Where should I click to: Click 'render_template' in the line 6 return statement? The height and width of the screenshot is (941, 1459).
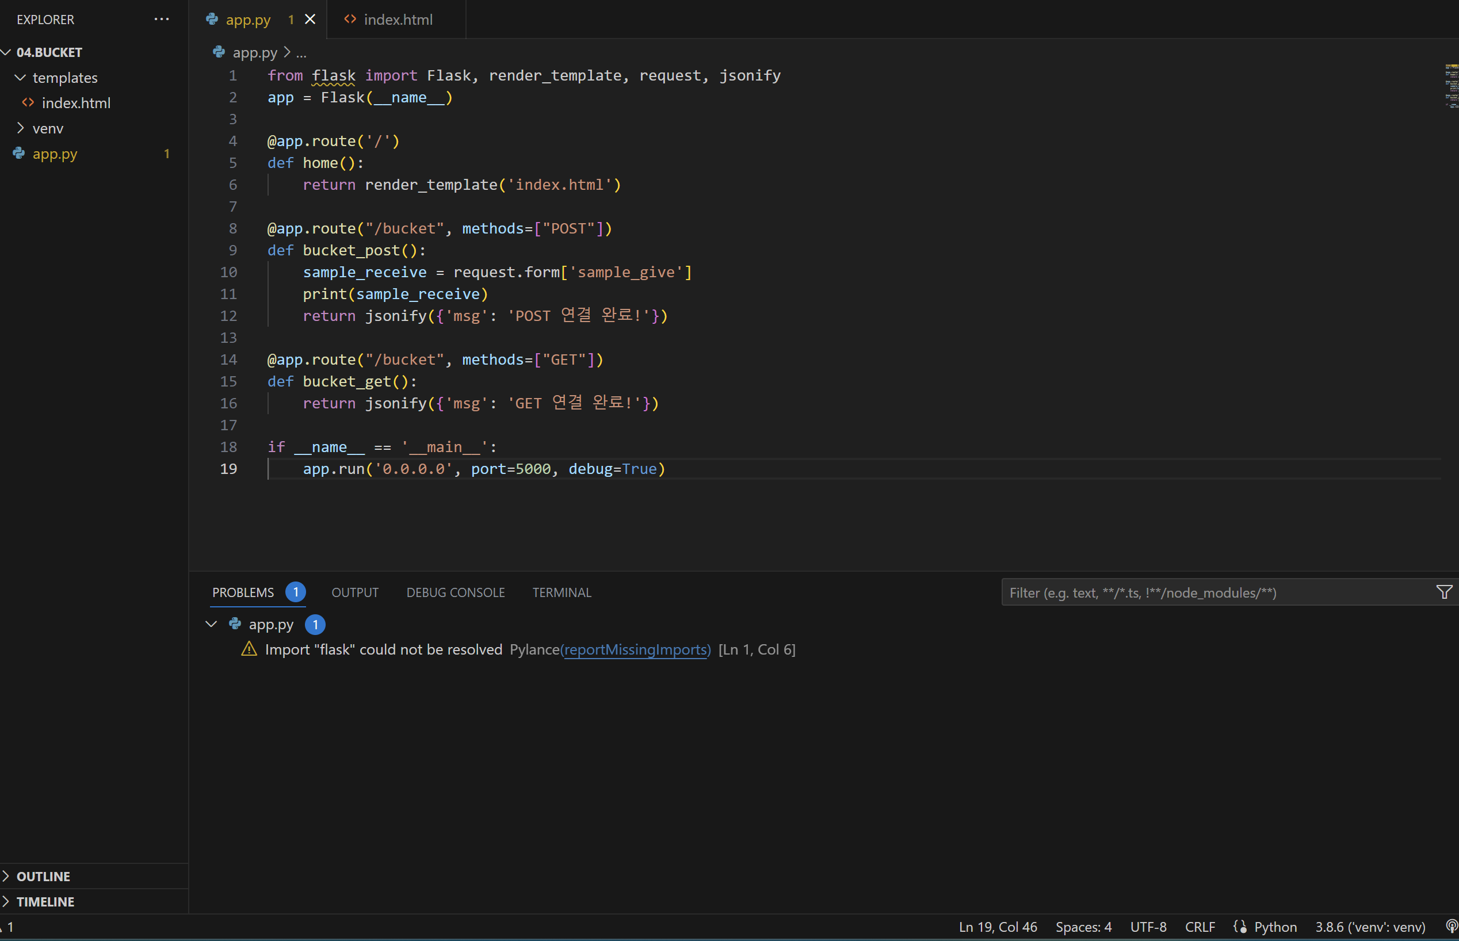pyautogui.click(x=431, y=185)
